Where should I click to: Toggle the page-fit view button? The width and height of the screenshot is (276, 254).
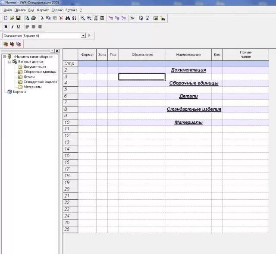point(96,18)
